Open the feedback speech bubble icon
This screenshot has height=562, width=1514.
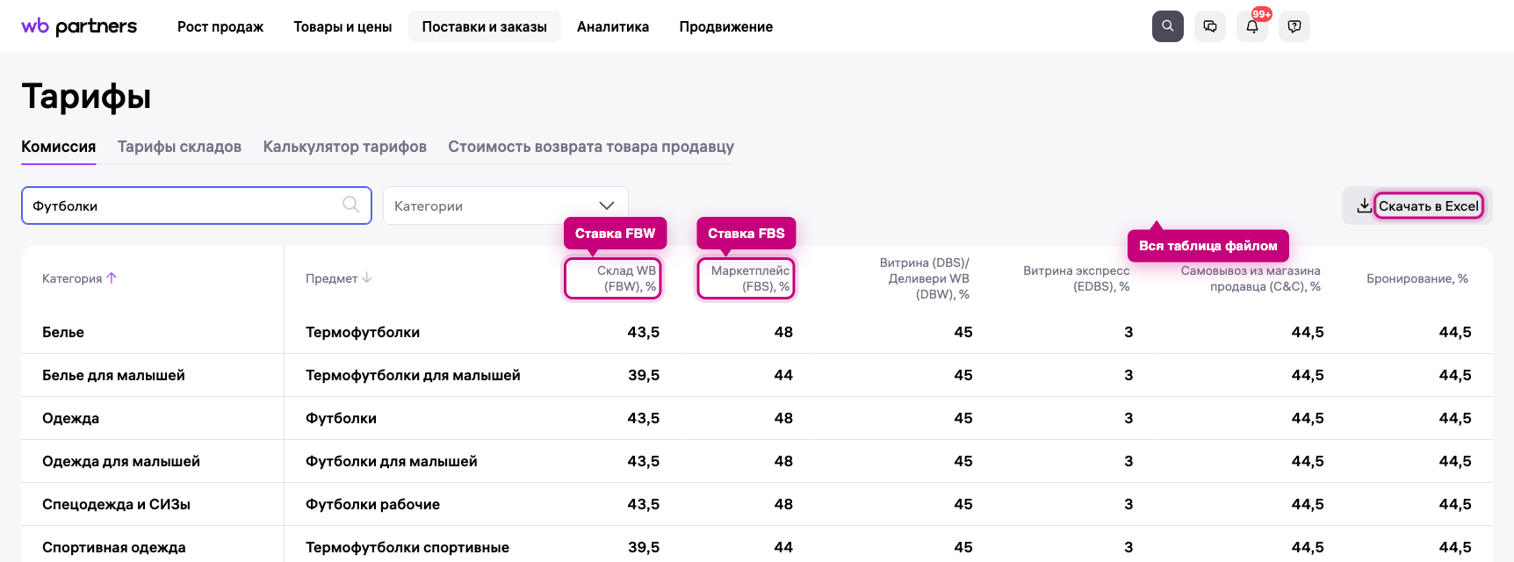[1294, 26]
